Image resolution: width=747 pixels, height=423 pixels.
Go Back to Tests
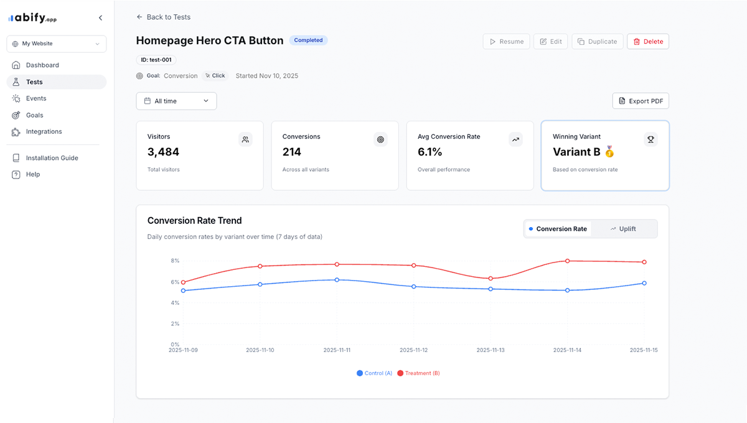click(x=163, y=17)
